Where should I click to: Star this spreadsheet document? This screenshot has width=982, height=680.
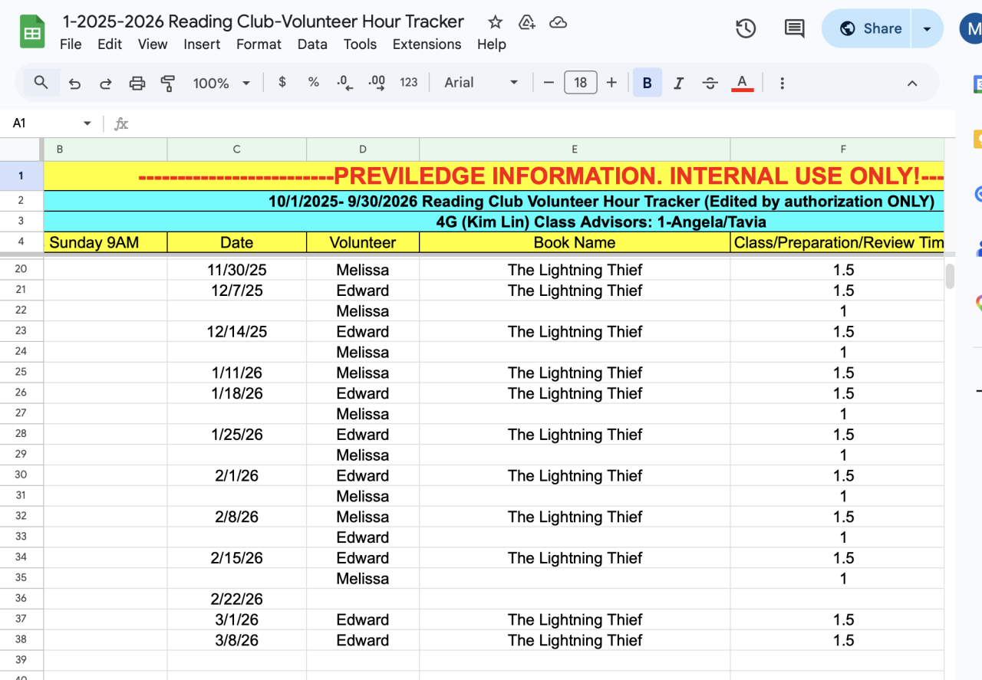[496, 22]
